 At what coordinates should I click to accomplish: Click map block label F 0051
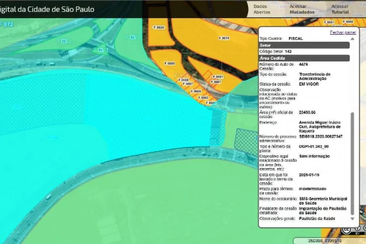click(x=329, y=22)
